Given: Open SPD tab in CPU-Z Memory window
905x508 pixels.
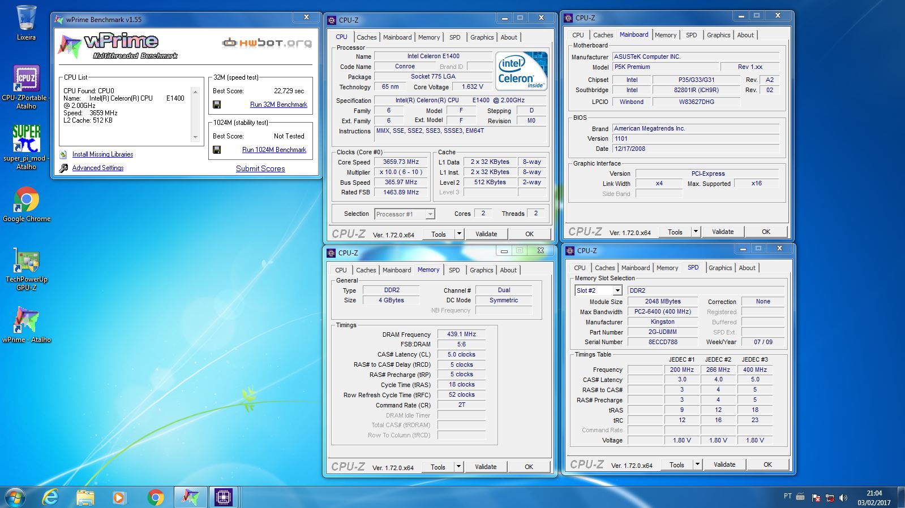Looking at the screenshot, I should point(454,270).
